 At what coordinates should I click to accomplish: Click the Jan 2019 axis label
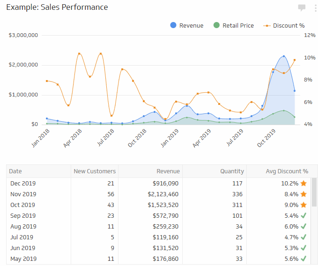click(x=170, y=138)
